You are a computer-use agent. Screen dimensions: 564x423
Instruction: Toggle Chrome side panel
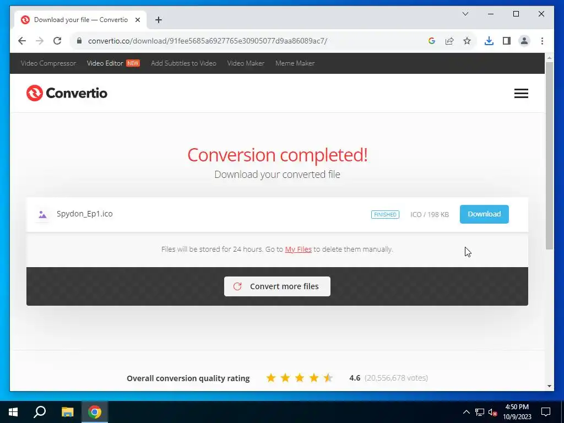point(507,41)
